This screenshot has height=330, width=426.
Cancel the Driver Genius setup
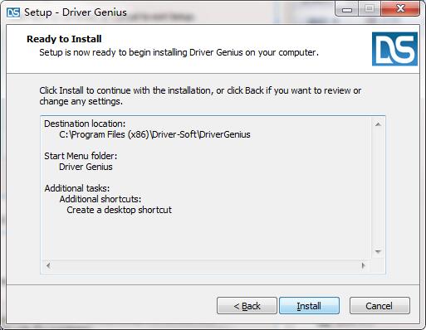379,306
